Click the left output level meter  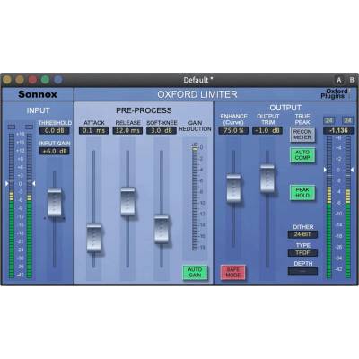pyautogui.click(x=329, y=207)
